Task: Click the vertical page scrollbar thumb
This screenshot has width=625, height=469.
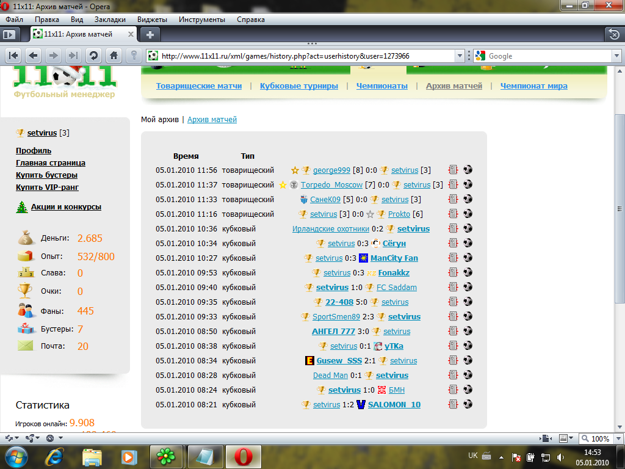Action: (620, 208)
